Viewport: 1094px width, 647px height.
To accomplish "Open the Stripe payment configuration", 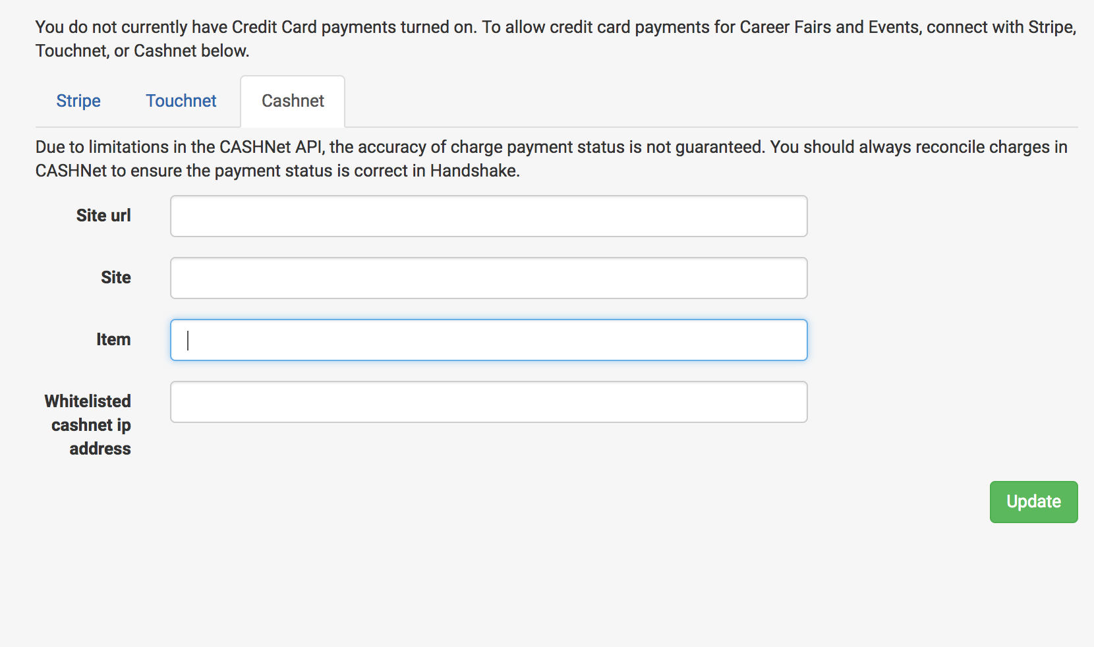I will pyautogui.click(x=78, y=101).
